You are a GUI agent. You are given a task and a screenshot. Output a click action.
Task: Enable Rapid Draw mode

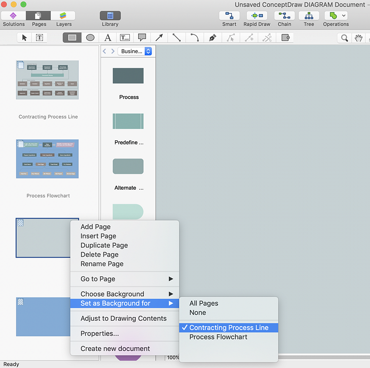(x=257, y=19)
